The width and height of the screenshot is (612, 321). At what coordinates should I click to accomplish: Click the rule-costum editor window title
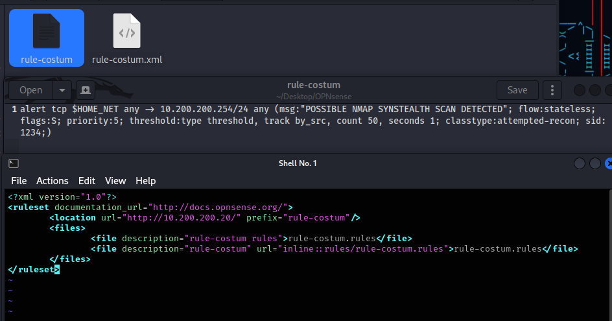coord(314,85)
